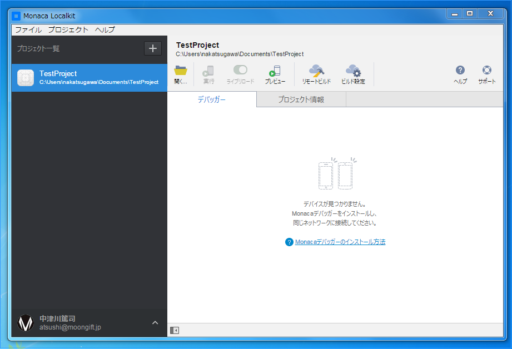Switch to the デバッガー tab
Viewport: 512px width, 349px height.
point(212,99)
